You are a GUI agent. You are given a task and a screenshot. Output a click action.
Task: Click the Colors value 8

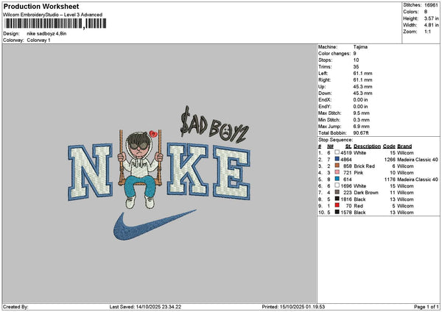(x=426, y=12)
